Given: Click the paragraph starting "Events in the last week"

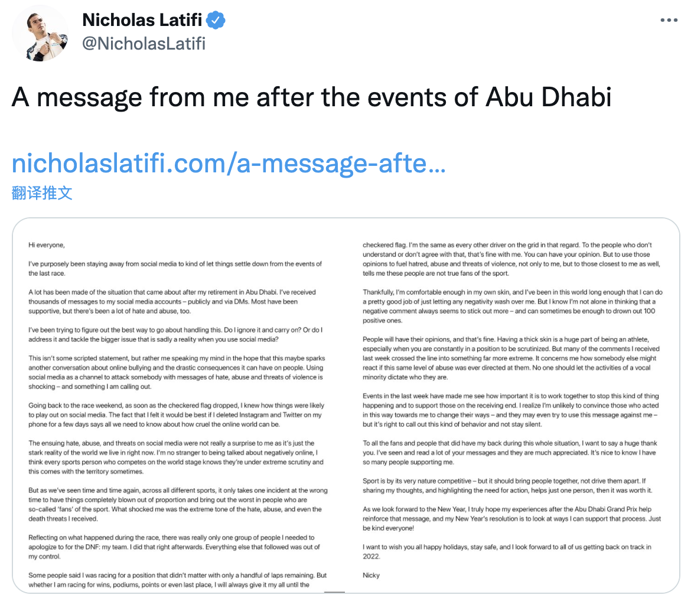Looking at the screenshot, I should click(511, 410).
